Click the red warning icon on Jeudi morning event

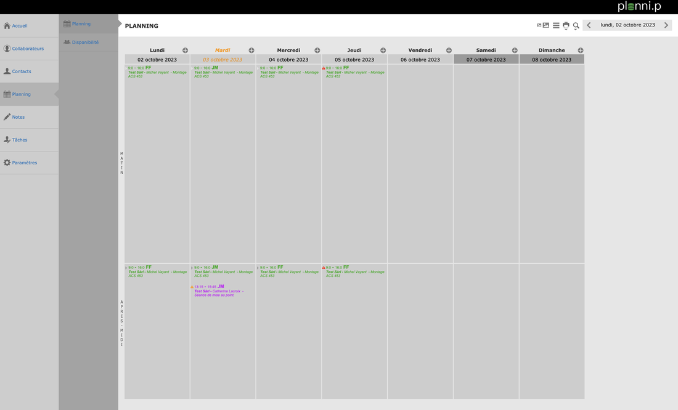324,68
